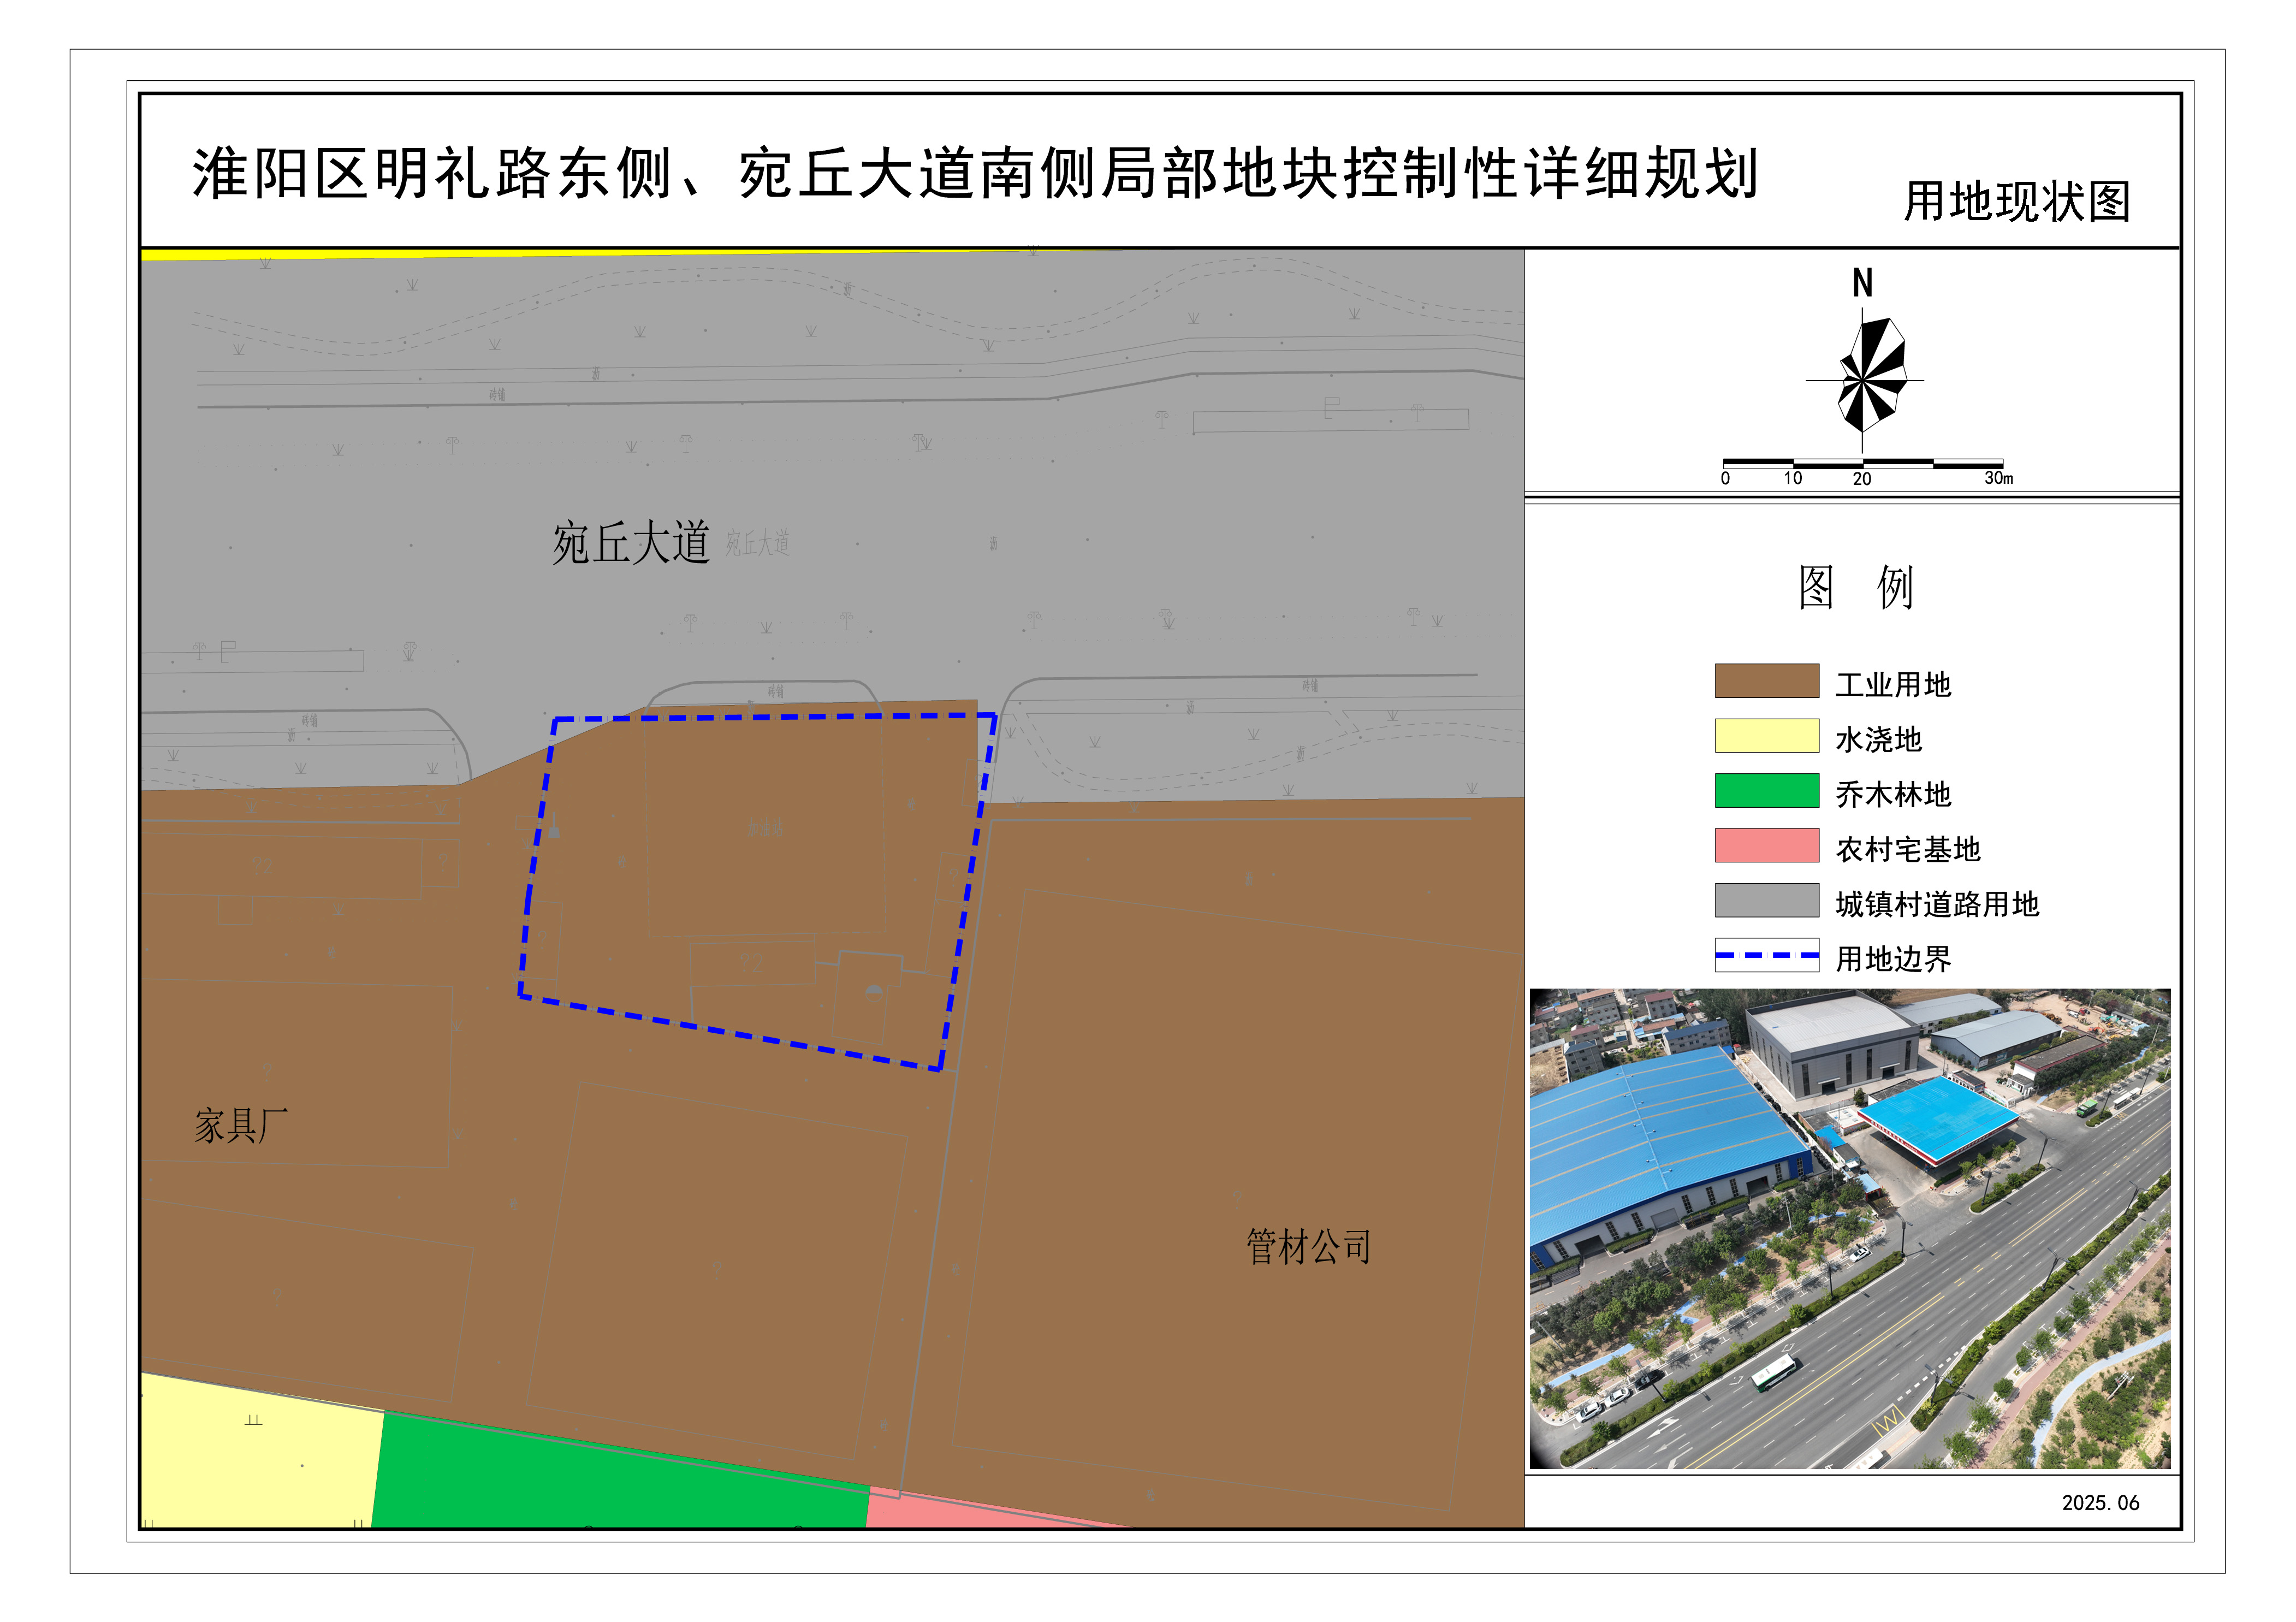
Task: Click the aerial drone photo thumbnail
Action: (1849, 1228)
